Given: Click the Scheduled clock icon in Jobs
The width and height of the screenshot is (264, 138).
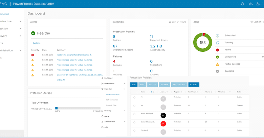Looking at the screenshot, I should pos(217,36).
